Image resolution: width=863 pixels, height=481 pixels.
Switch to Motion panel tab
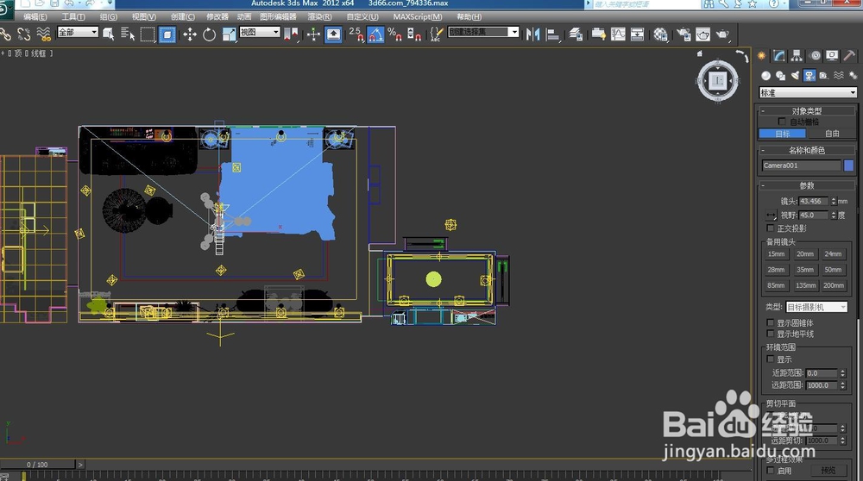[x=816, y=55]
